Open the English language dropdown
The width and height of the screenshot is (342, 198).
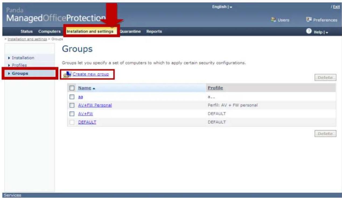click(x=222, y=7)
